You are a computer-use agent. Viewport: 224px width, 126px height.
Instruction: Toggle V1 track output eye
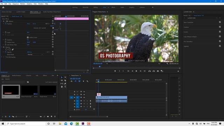pyautogui.click(x=84, y=97)
